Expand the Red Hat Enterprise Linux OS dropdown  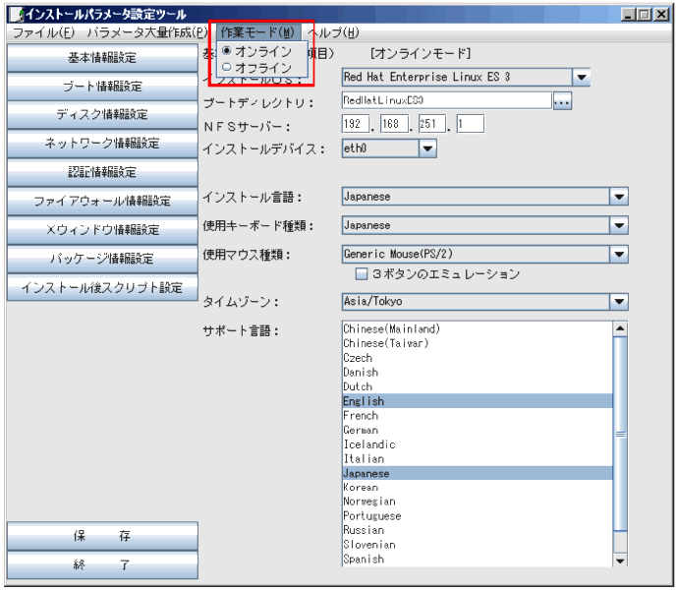(581, 77)
